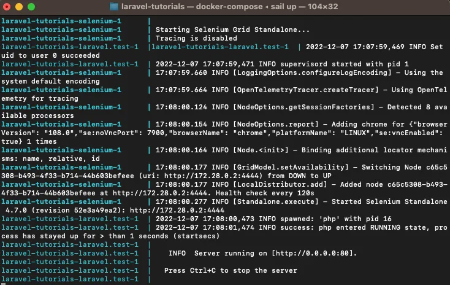
Task: Click the [OpenTelemetryTracer.createTracer] log tag
Action: click(x=313, y=90)
